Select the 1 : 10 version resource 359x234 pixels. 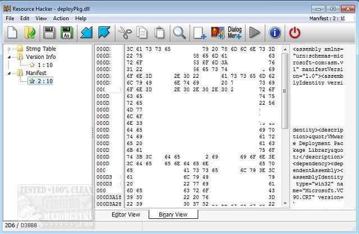point(45,65)
